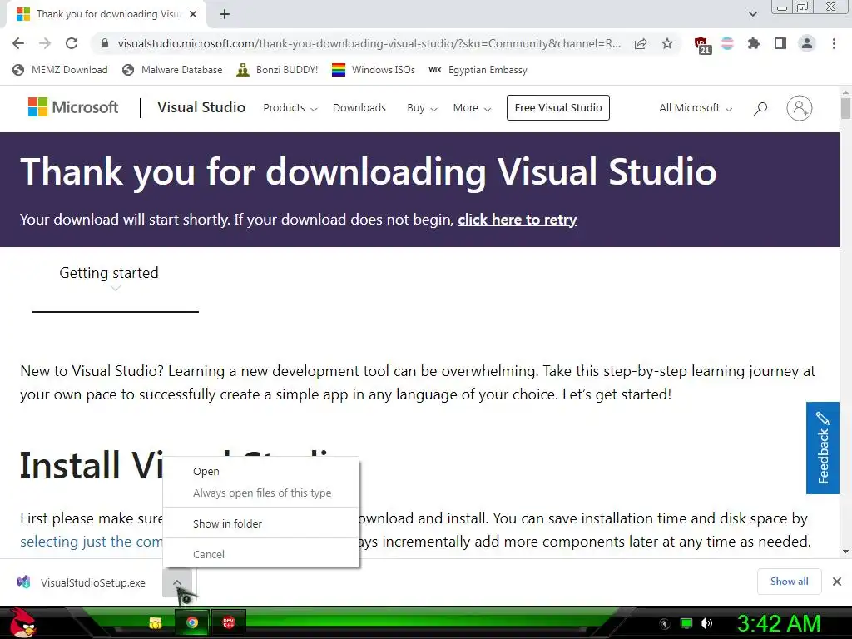Click the Microsoft logo
The height and width of the screenshot is (639, 852).
coord(73,107)
